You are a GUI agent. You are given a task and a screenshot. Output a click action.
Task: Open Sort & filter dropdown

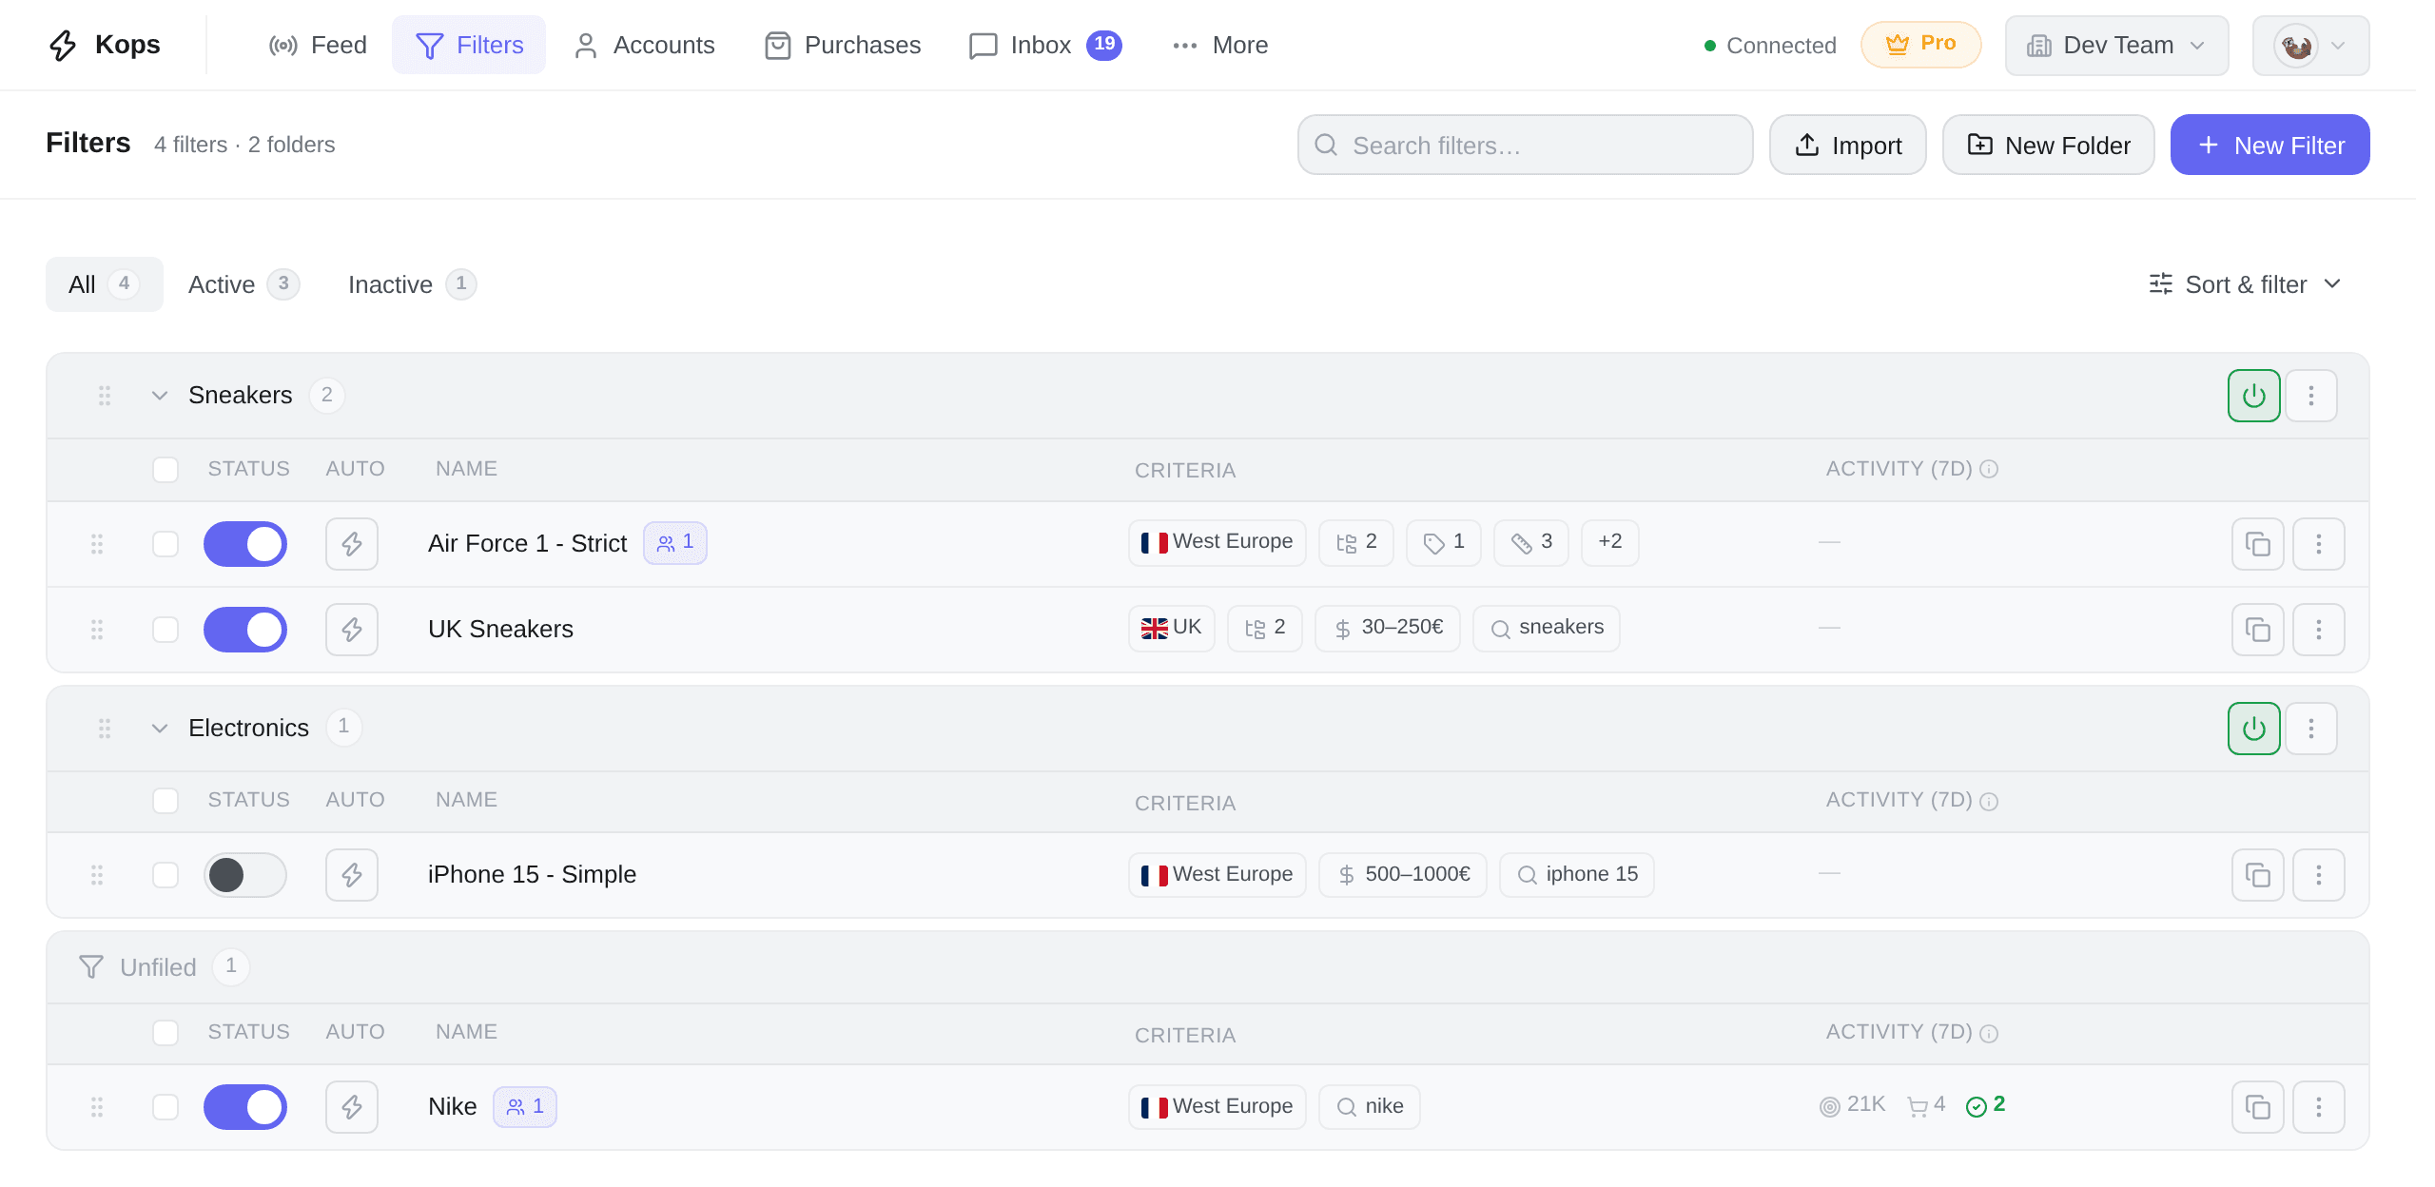[2245, 284]
